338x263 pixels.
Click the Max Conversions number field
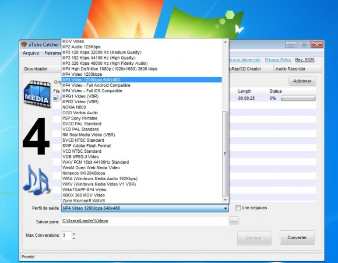point(66,236)
